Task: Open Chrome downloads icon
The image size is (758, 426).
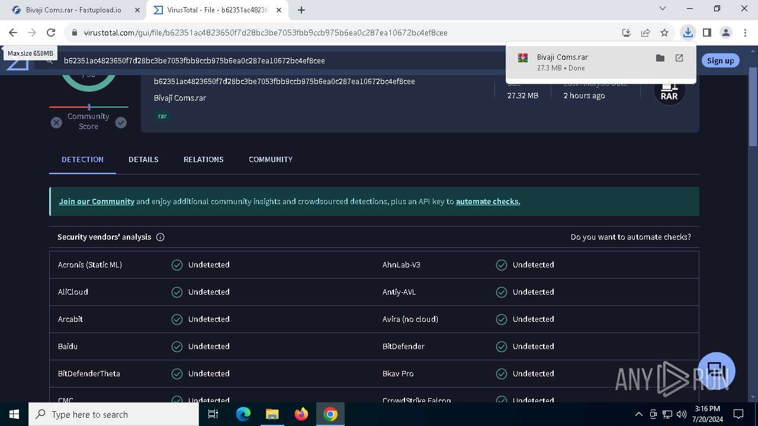Action: pos(688,33)
